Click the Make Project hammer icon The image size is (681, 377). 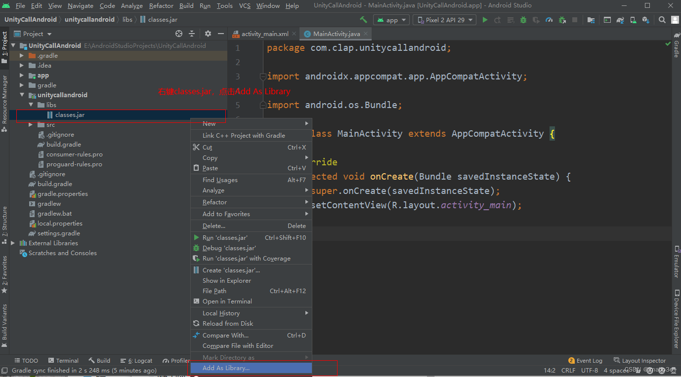coord(364,20)
